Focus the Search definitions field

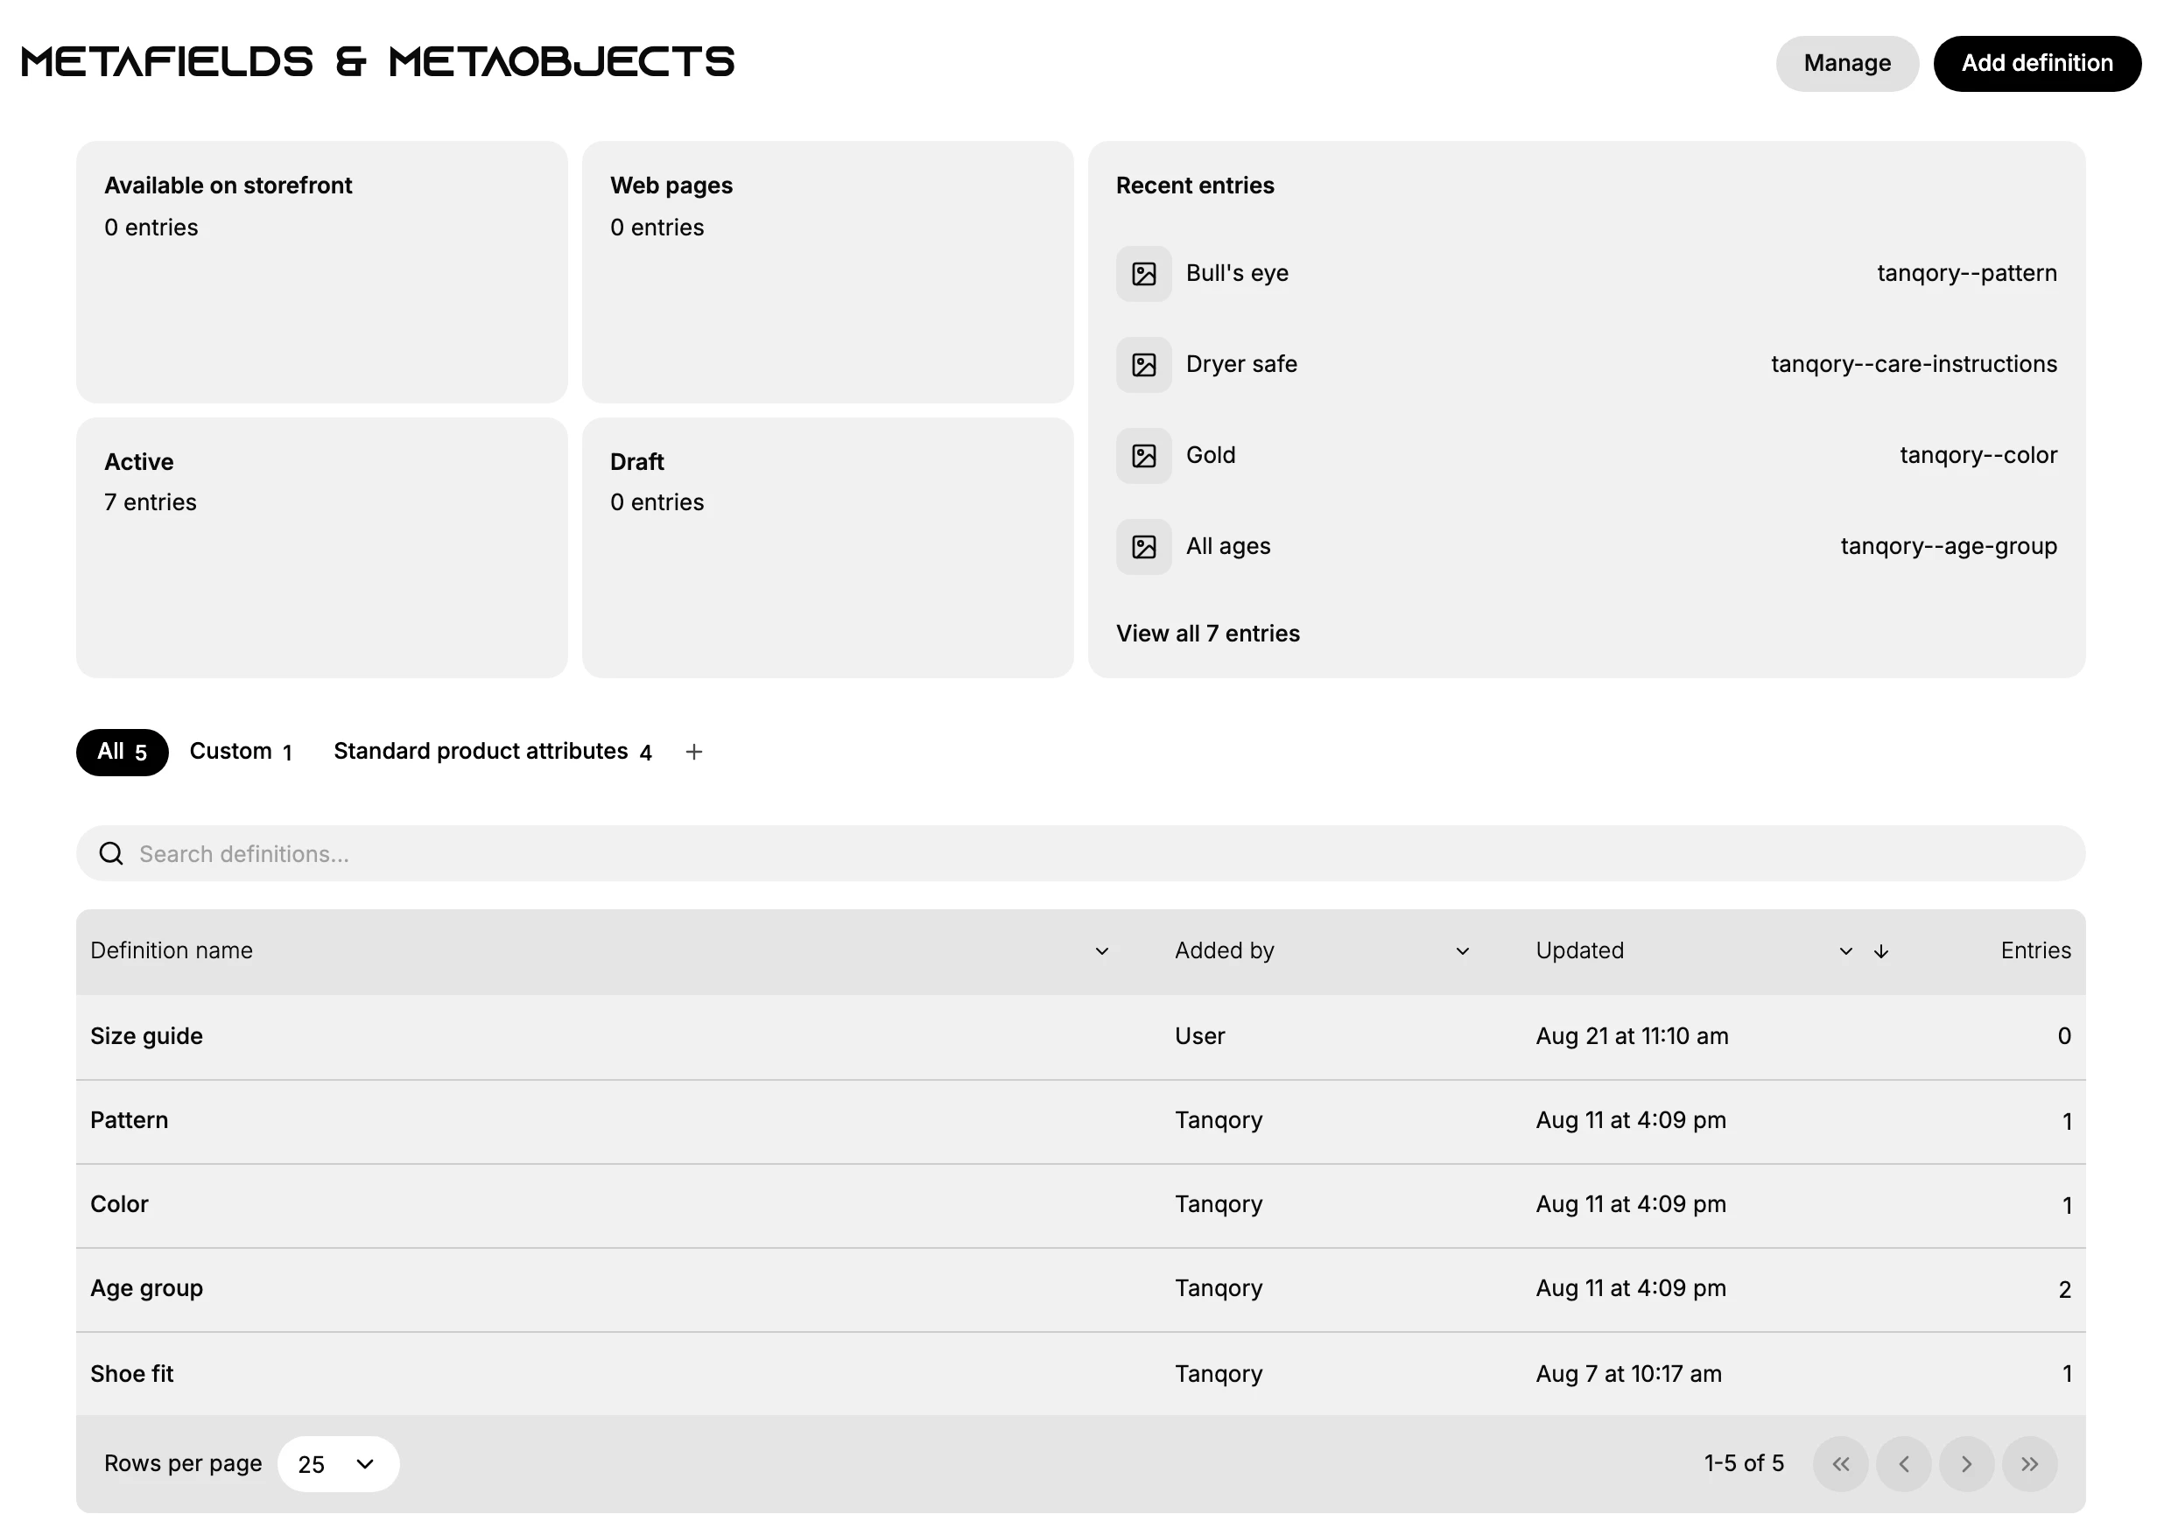[x=1080, y=853]
